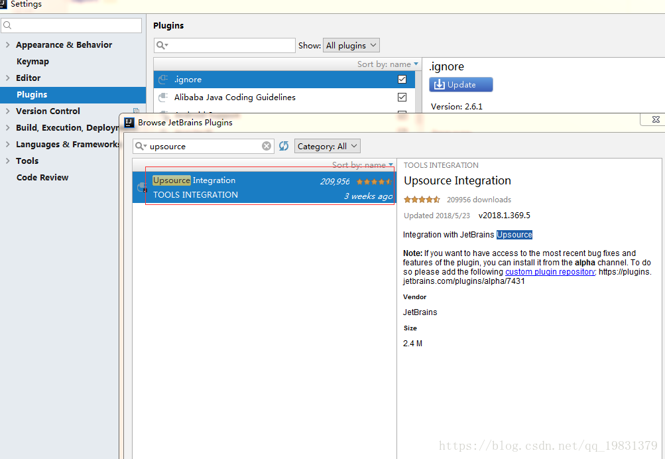
Task: Expand the Editor settings node
Action: (x=8, y=78)
